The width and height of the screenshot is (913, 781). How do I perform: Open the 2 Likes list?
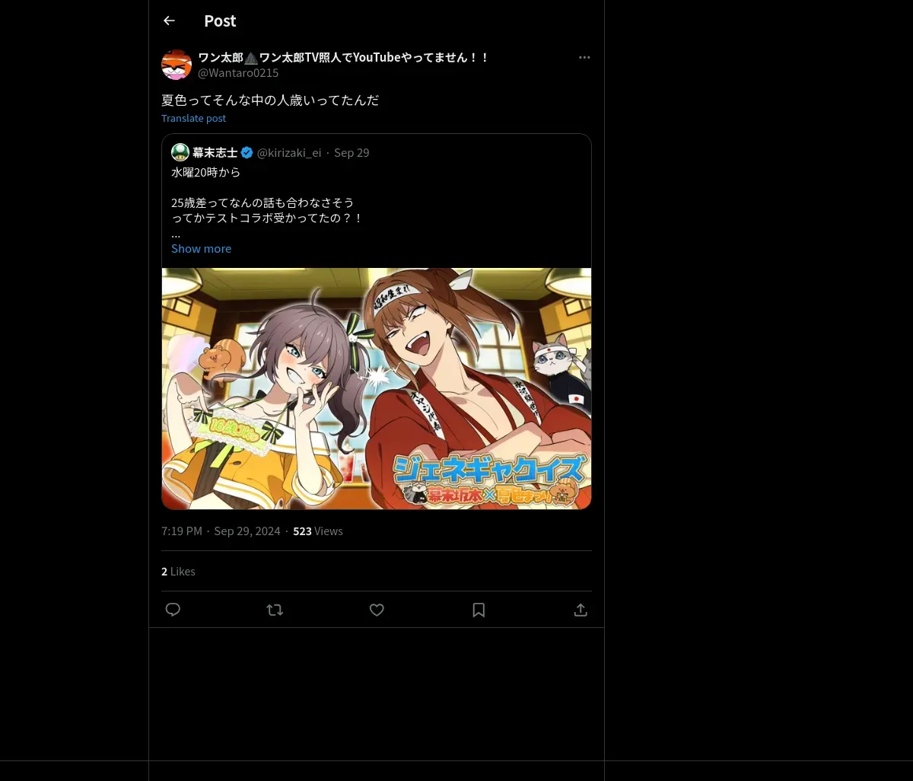(178, 571)
